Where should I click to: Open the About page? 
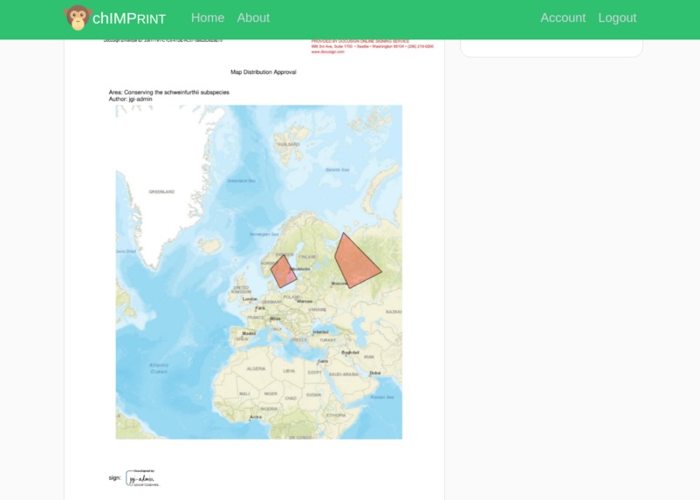(253, 17)
